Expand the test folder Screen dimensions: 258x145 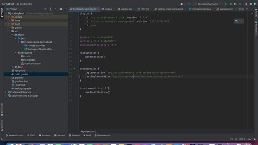tap(12, 67)
